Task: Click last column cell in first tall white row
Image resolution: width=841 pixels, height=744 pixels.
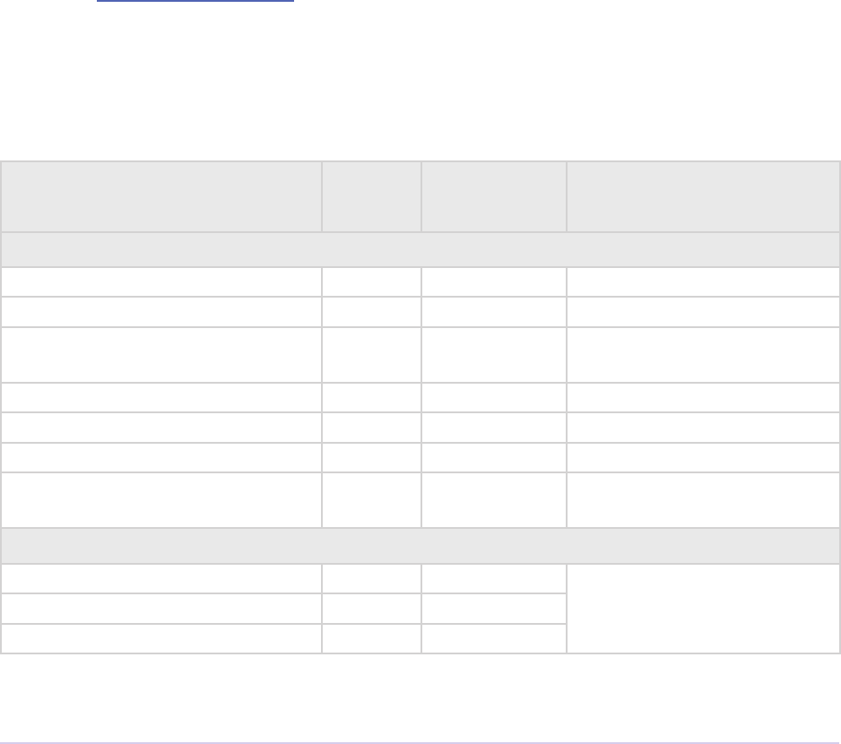Action: pos(703,356)
